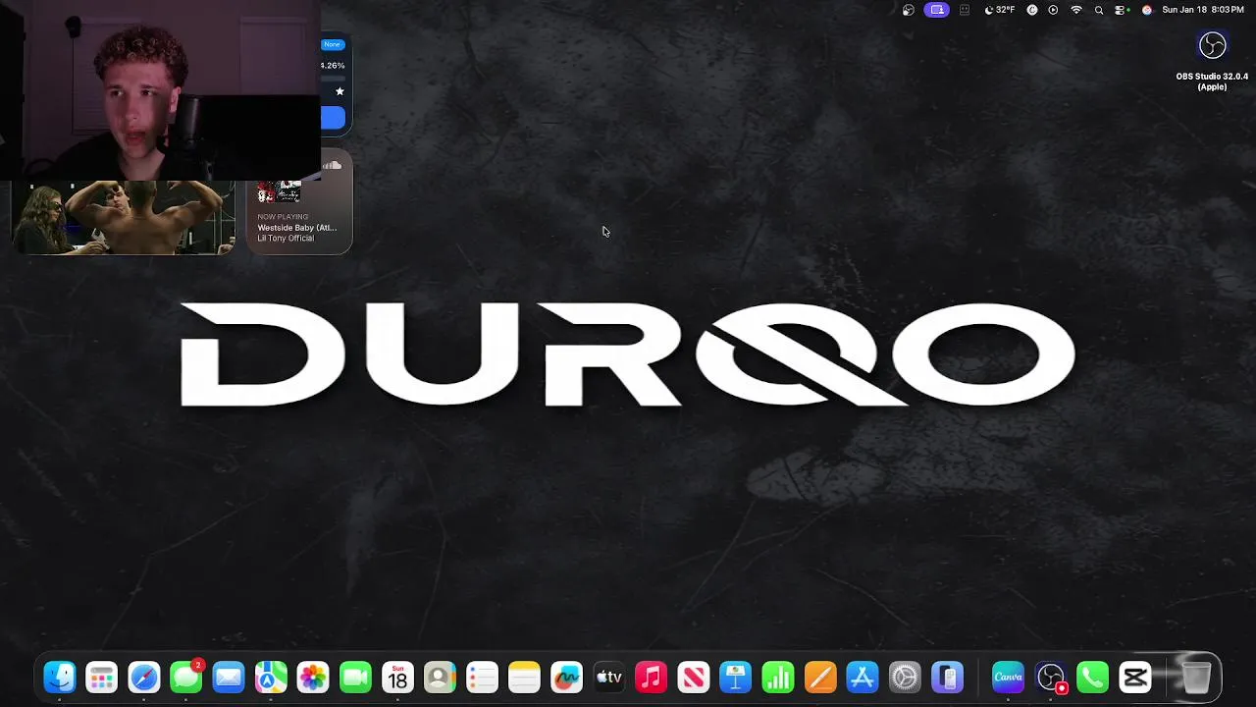Open Pages from the dock
Image resolution: width=1256 pixels, height=707 pixels.
[x=819, y=678]
